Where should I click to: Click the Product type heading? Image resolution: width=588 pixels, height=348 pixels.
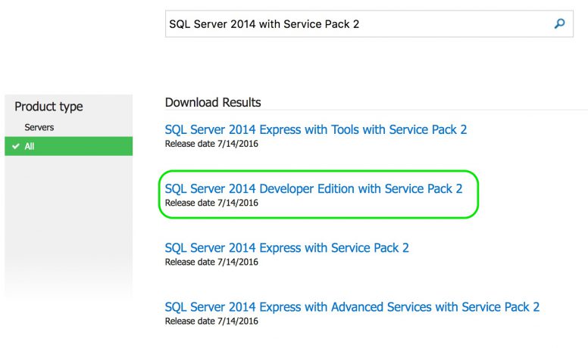[48, 107]
